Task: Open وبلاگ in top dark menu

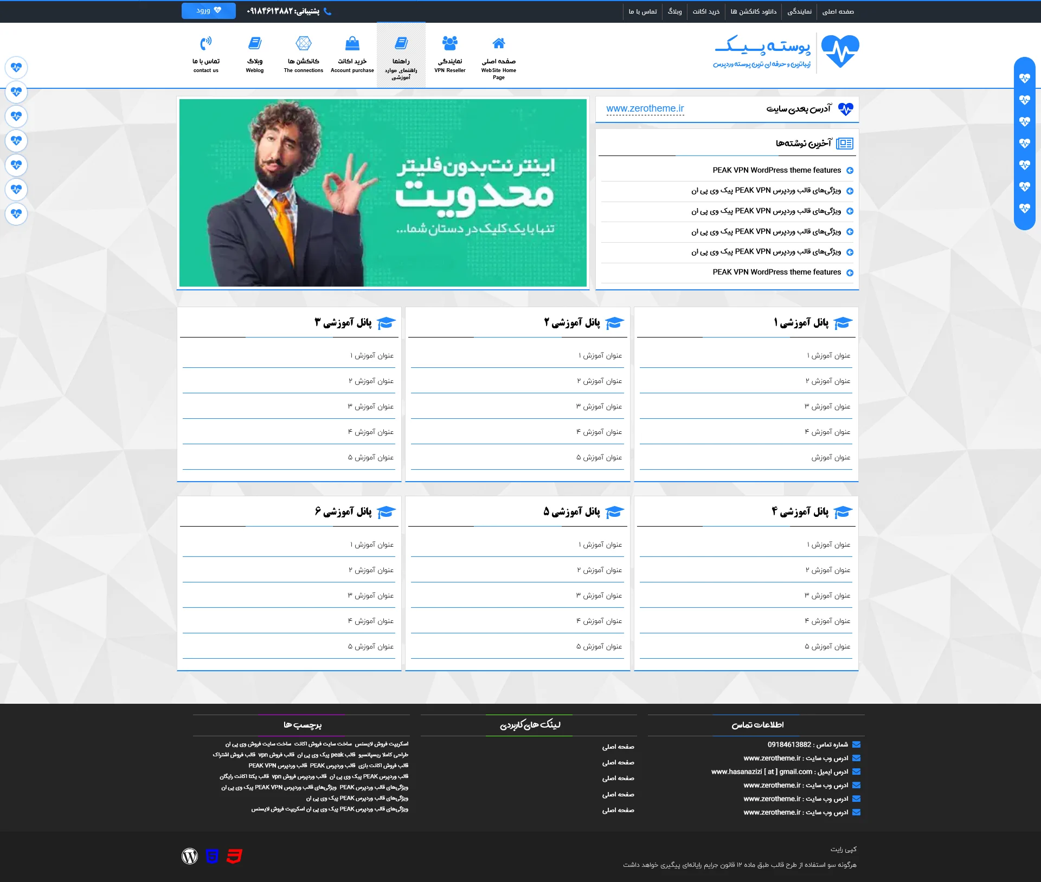Action: [674, 11]
